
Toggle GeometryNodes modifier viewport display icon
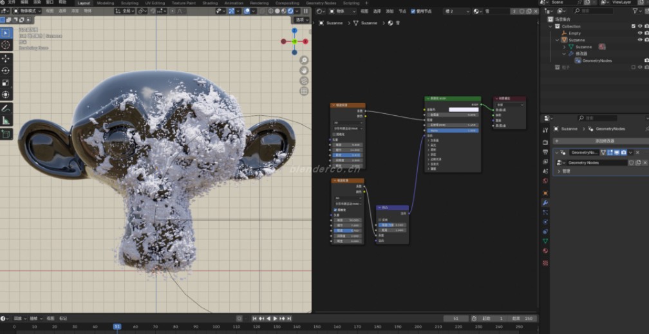[x=617, y=153]
